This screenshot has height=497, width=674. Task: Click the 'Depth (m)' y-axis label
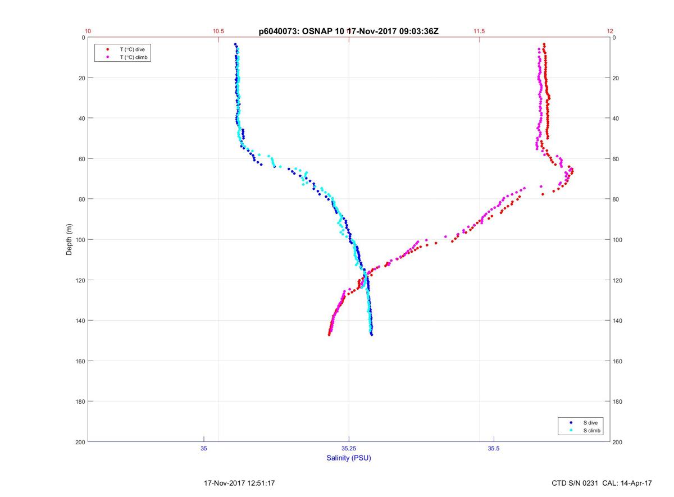70,239
